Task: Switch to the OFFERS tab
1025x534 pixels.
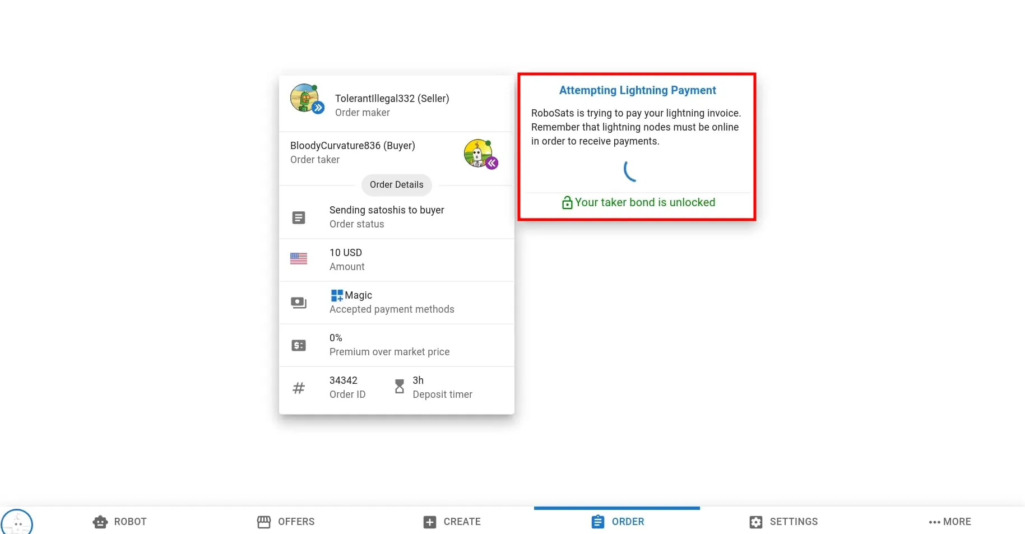Action: click(285, 522)
